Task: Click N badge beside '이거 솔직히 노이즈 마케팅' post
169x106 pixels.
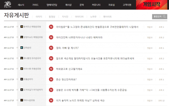Action: pyautogui.click(x=51, y=100)
